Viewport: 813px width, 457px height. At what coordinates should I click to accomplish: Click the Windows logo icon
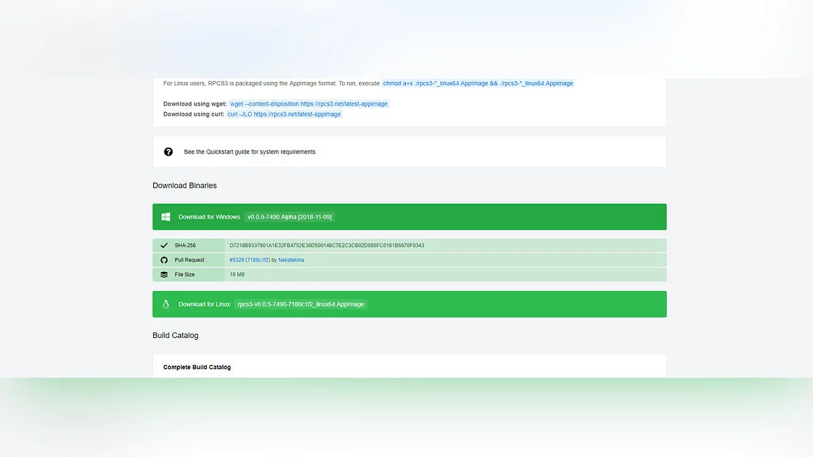click(165, 217)
